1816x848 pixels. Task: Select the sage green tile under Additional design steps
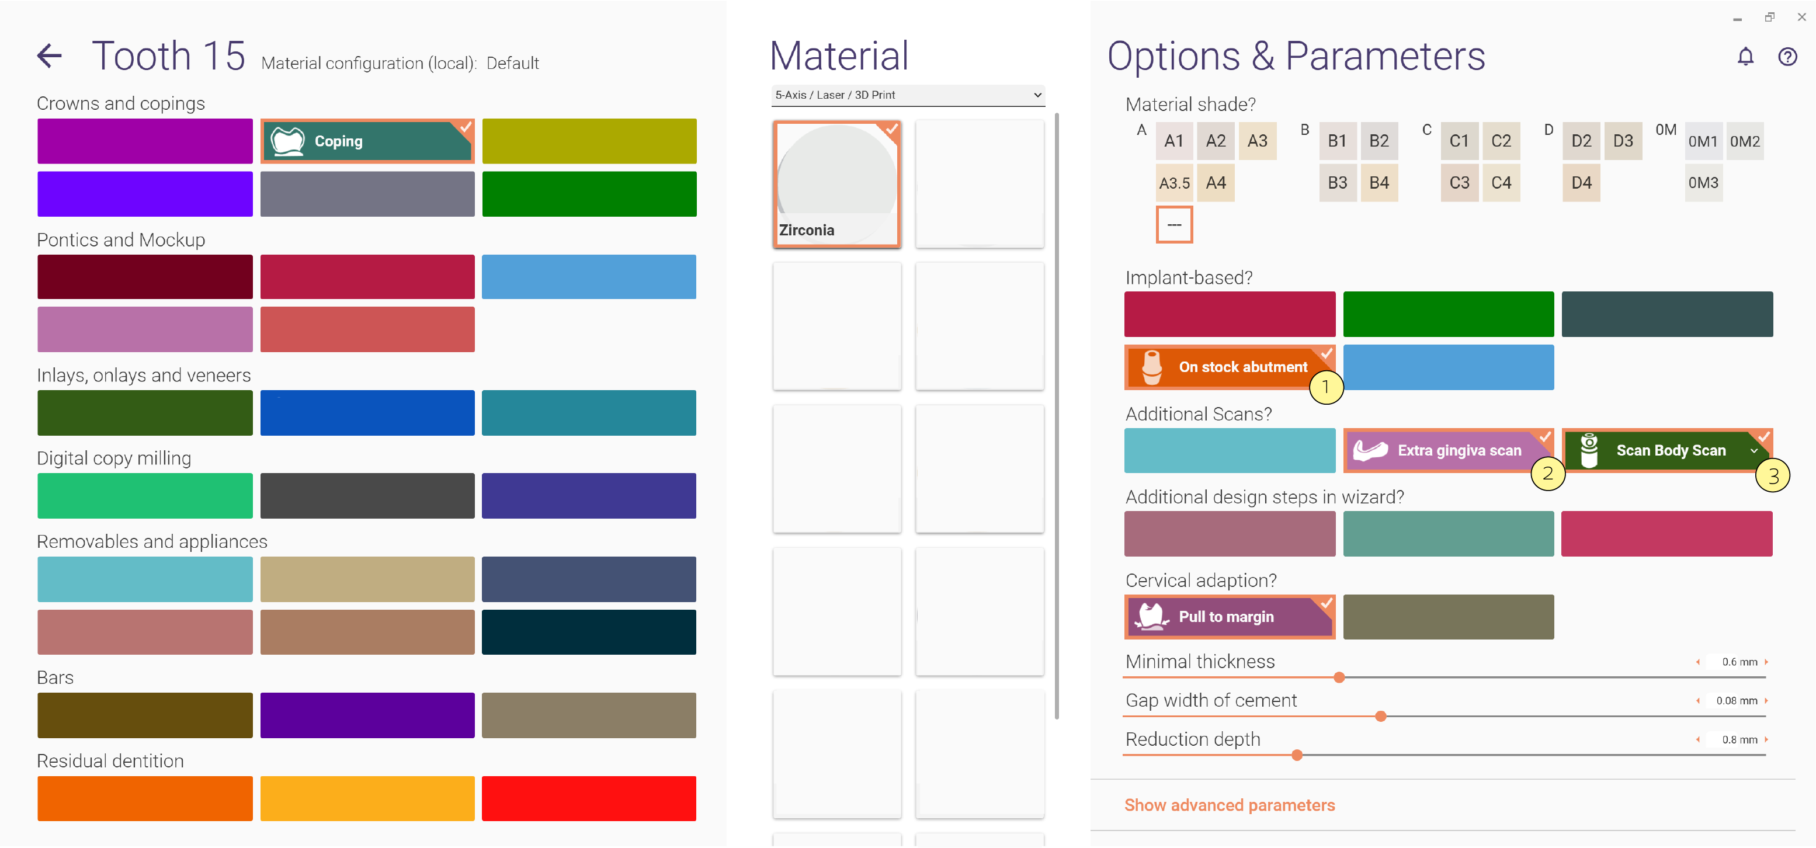[1448, 534]
